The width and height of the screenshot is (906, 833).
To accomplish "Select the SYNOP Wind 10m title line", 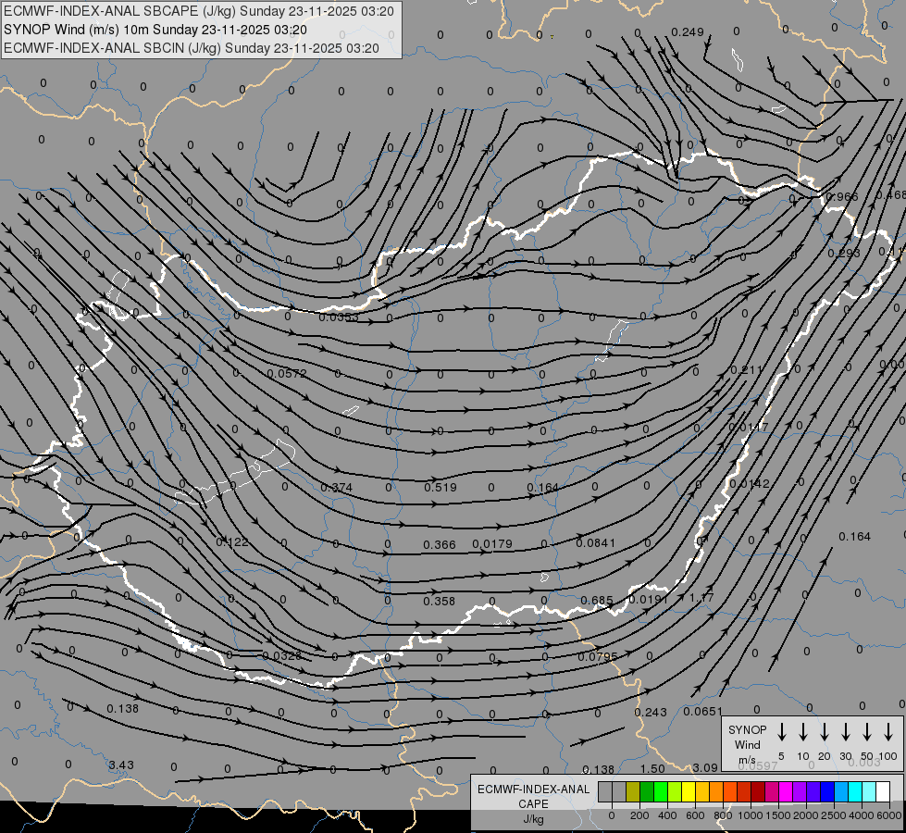I will [155, 30].
